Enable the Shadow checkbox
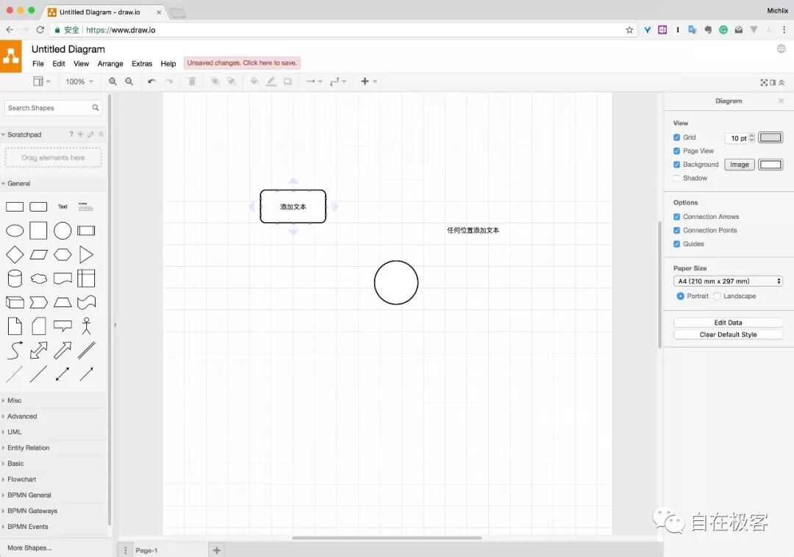794x557 pixels. pyautogui.click(x=676, y=178)
